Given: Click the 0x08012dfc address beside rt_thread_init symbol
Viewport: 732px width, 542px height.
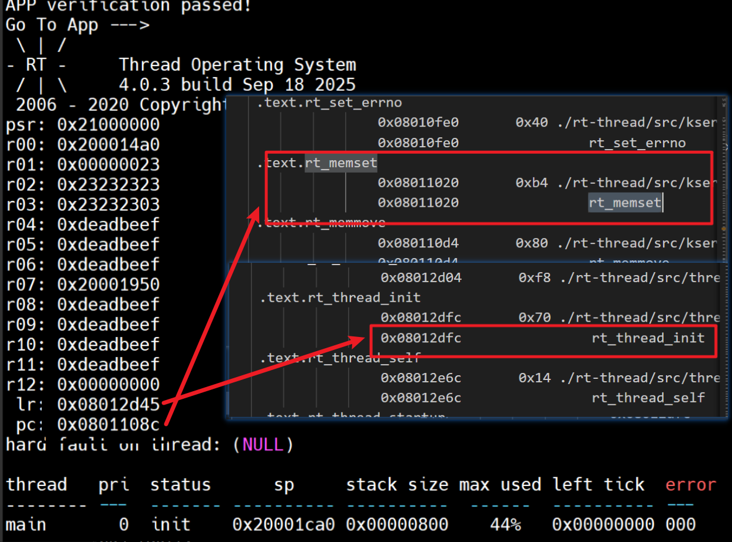Looking at the screenshot, I should tap(421, 338).
